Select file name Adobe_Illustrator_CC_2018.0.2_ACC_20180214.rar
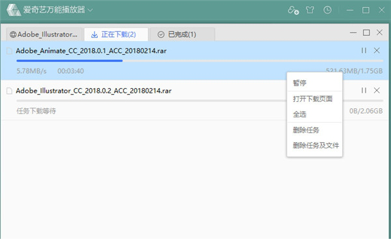The image size is (391, 248). (x=93, y=91)
